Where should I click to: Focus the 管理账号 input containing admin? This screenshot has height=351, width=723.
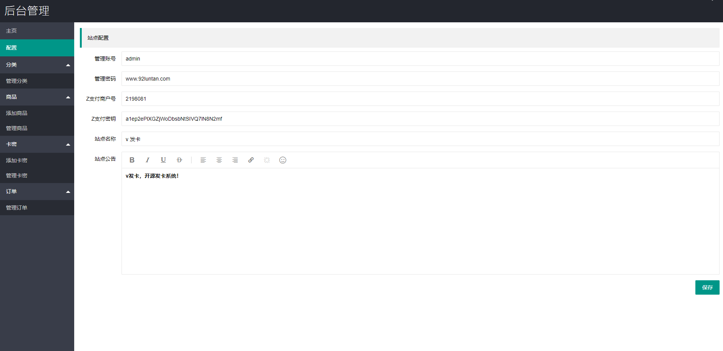[420, 59]
